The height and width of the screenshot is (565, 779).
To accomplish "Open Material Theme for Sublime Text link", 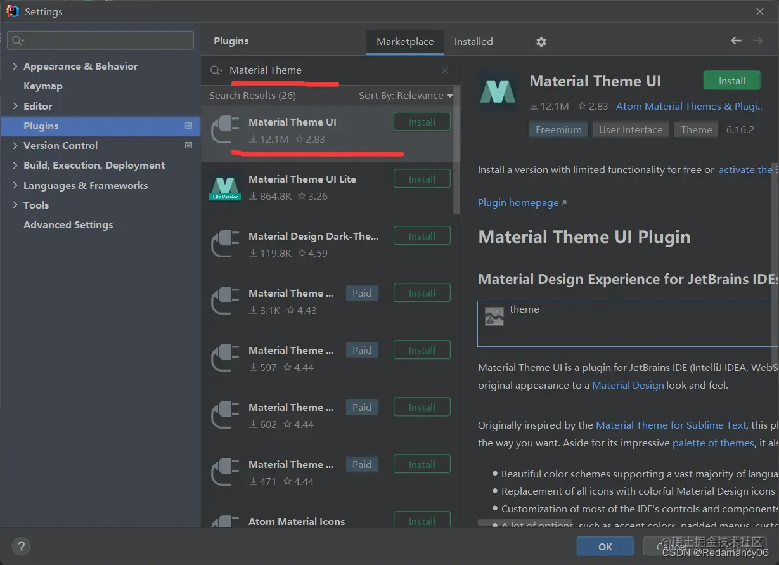I will 672,425.
